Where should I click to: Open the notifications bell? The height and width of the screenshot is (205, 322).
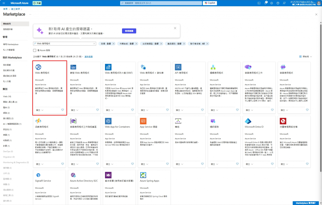265,3
